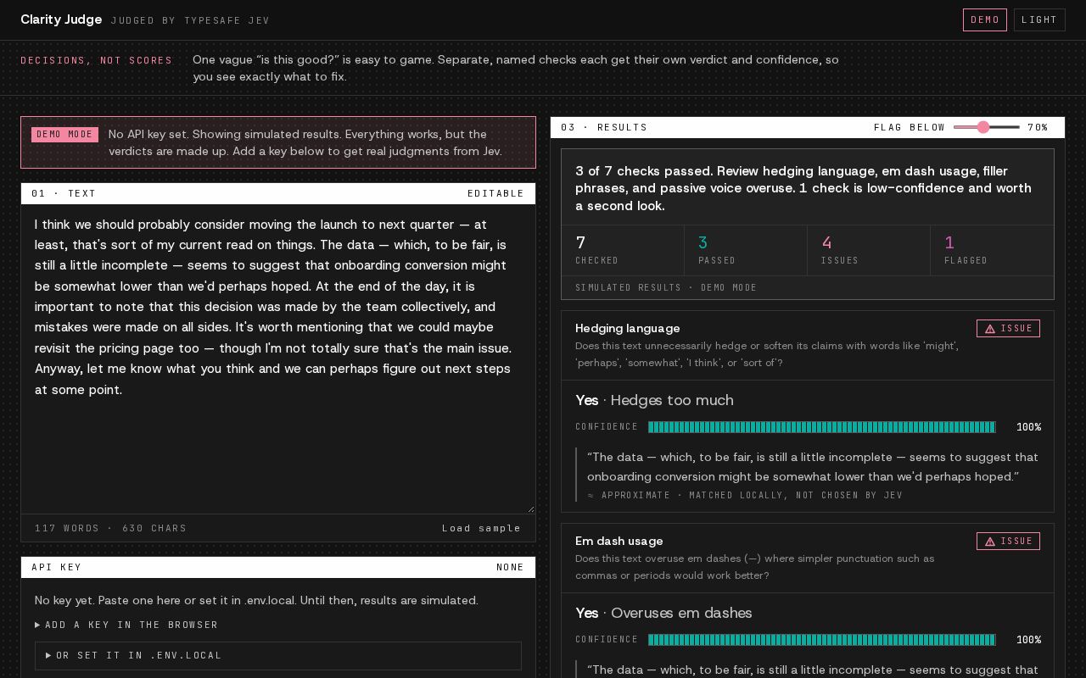This screenshot has height=678, width=1086.
Task: Click the '70%' flag threshold value
Action: coord(1038,127)
